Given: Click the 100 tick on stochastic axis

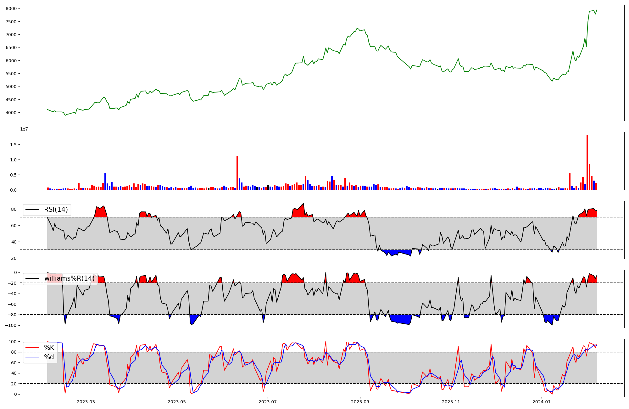Looking at the screenshot, I should click(13, 342).
